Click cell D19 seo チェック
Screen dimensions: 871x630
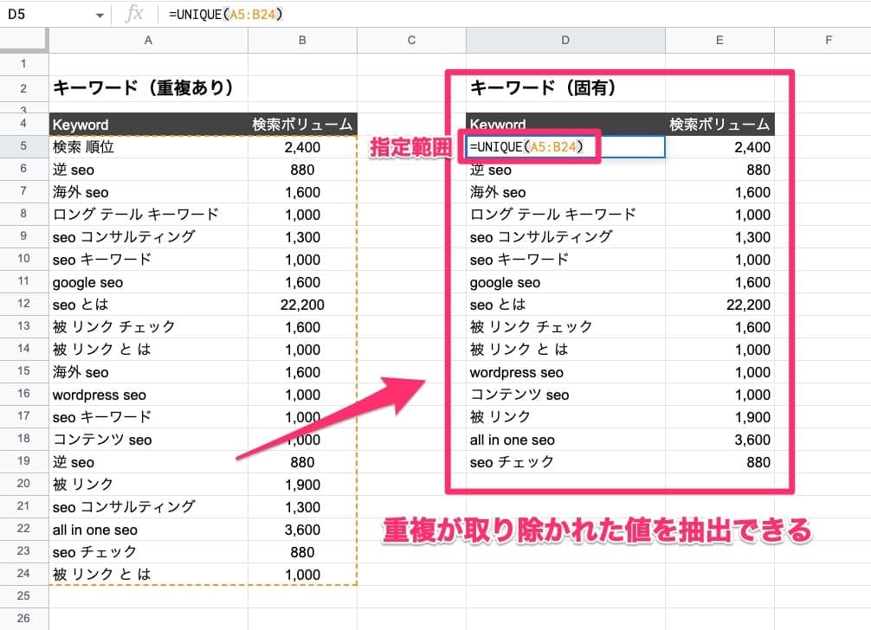click(565, 462)
